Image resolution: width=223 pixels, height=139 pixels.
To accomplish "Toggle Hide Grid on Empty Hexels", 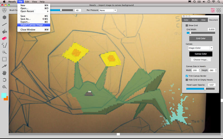I will point(187,80).
